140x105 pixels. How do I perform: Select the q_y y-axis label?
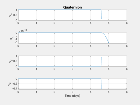[10, 61]
